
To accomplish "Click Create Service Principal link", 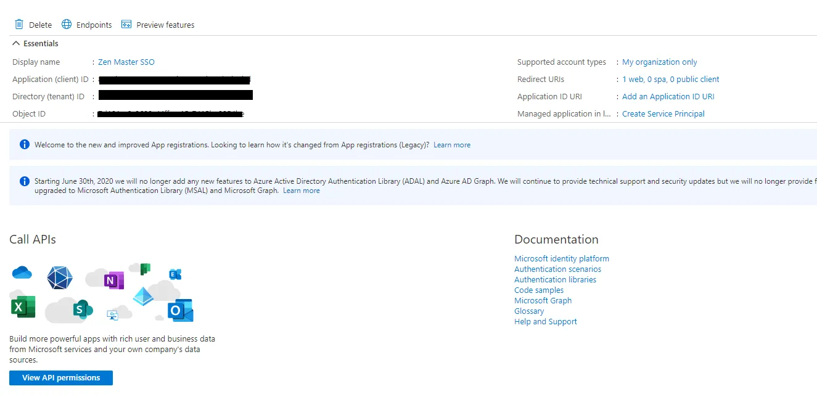I will point(663,114).
